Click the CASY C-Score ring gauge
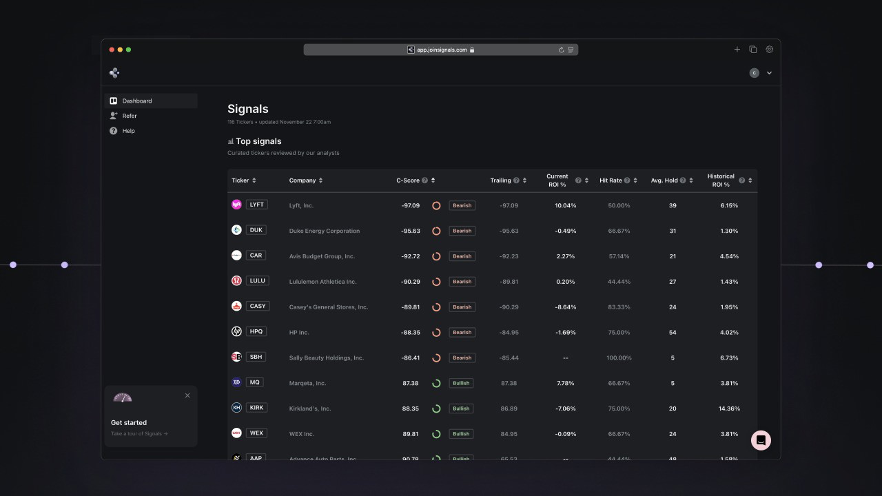 [436, 307]
